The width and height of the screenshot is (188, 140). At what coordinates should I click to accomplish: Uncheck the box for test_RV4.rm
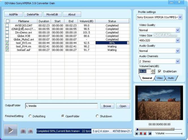(7, 46)
